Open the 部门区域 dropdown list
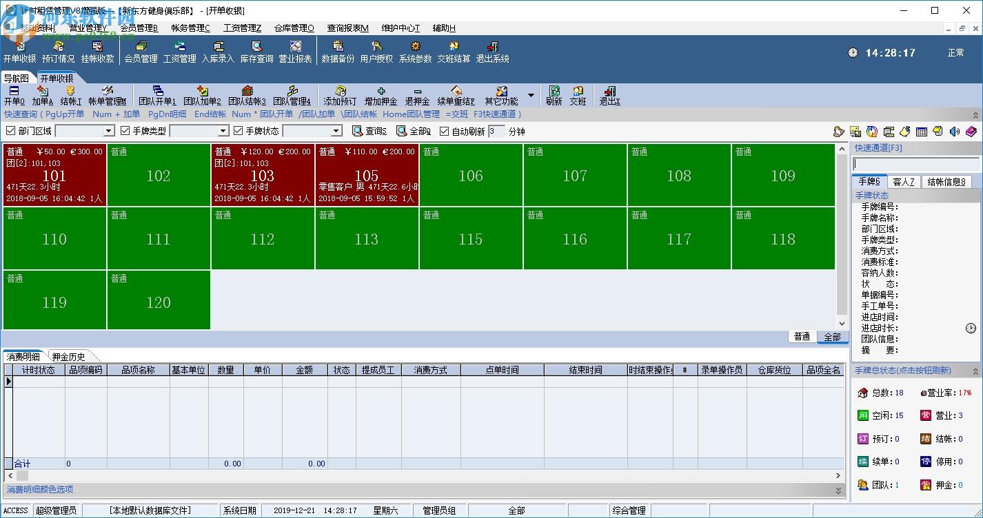Viewport: 983px width, 518px height. [x=109, y=131]
